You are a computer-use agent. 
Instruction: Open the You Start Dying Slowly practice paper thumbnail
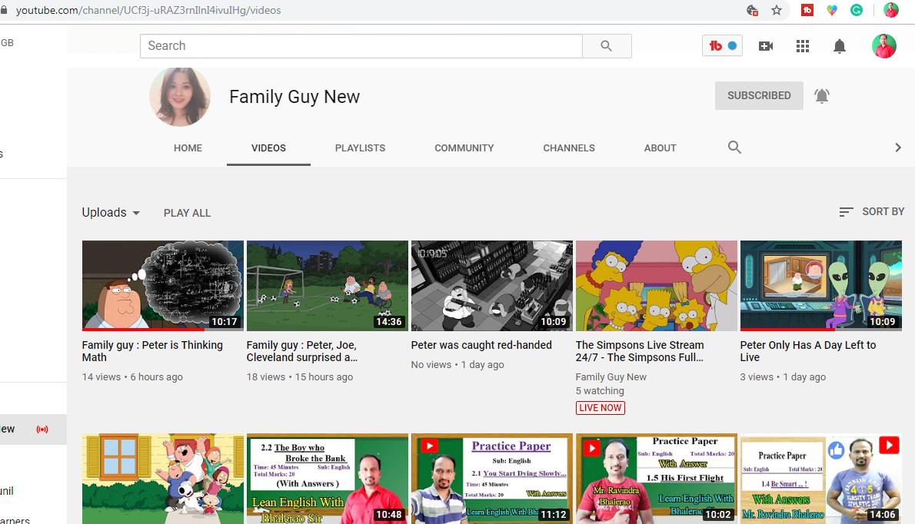point(492,479)
